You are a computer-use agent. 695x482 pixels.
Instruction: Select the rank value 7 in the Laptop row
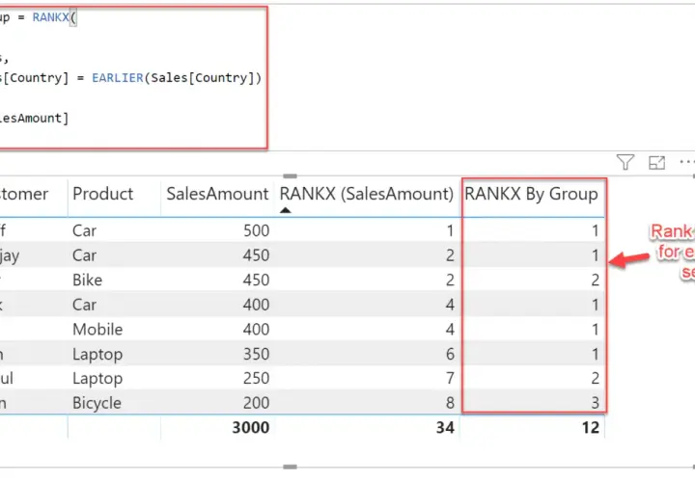coord(450,379)
